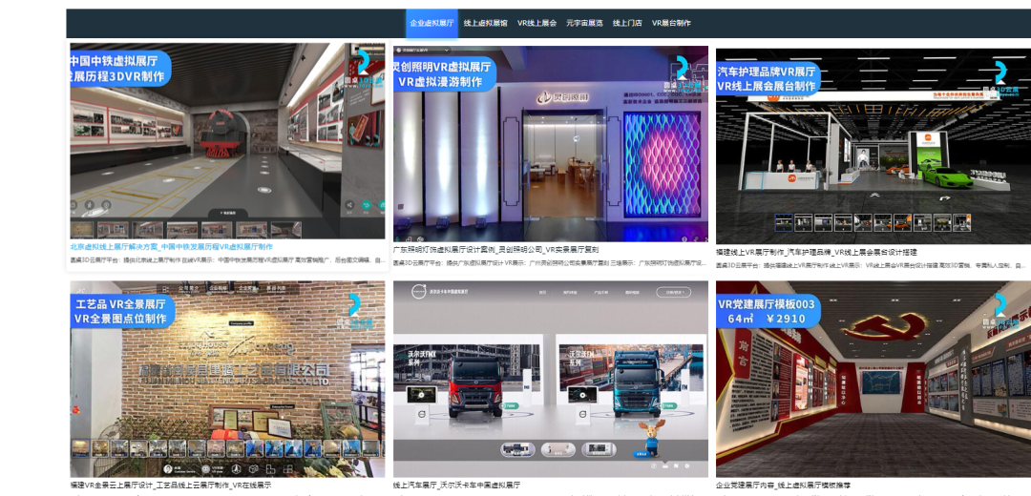This screenshot has width=1031, height=496.
Task: Switch to the 线上虚拟展馆 tab
Action: pyautogui.click(x=485, y=23)
